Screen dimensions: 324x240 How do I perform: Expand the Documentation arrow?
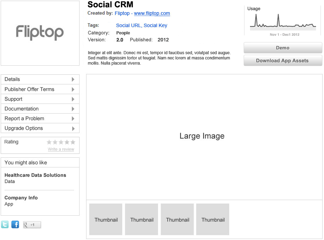73,109
